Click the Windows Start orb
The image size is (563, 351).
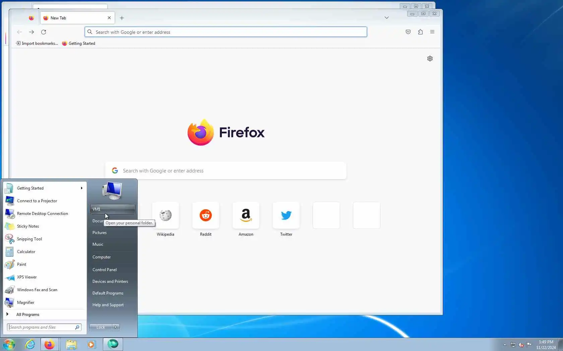[9, 344]
